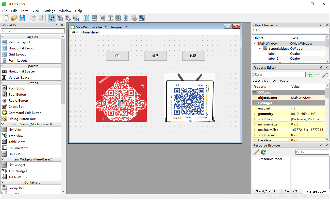Click the Adjust Size toolbar icon
The height and width of the screenshot is (200, 330).
point(141,18)
